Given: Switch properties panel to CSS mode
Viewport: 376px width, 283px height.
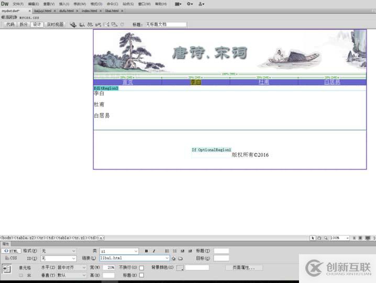Looking at the screenshot, I should [x=12, y=258].
